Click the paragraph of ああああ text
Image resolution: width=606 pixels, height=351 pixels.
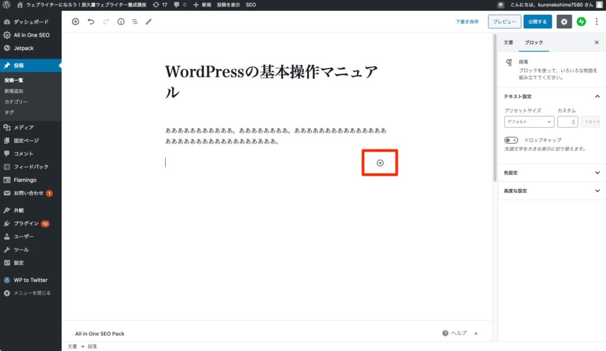(x=276, y=136)
